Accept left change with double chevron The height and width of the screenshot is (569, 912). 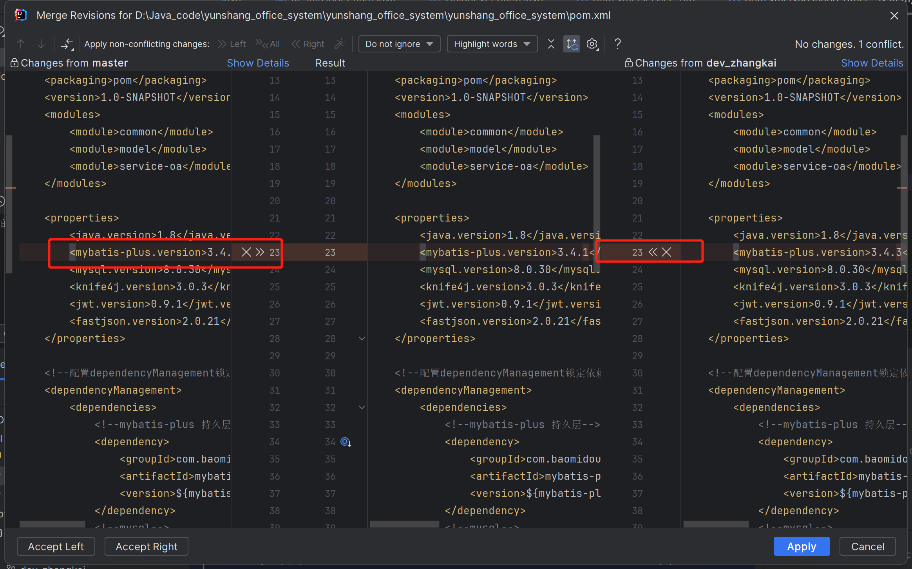tap(260, 252)
